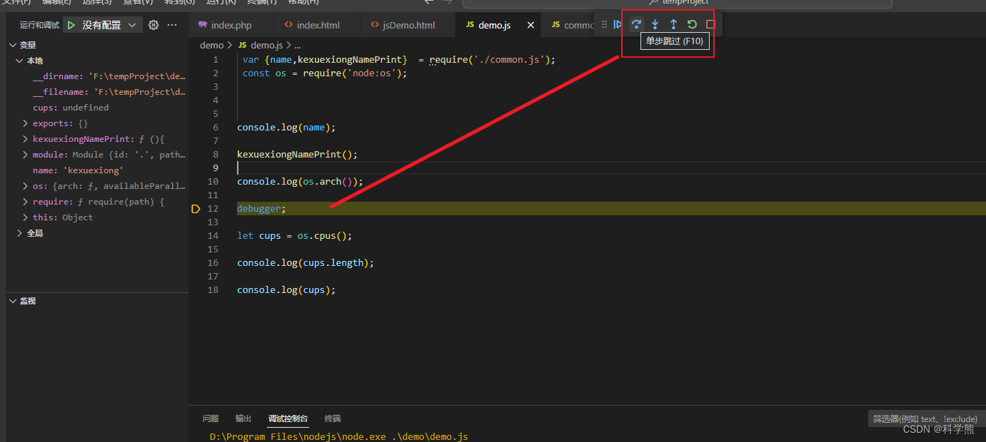The height and width of the screenshot is (442, 986).
Task: Click the PHP elephant icon on index.php tab
Action: click(x=203, y=25)
